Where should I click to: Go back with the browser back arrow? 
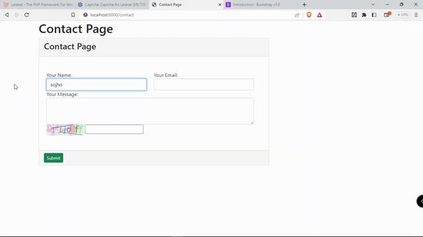tap(7, 14)
